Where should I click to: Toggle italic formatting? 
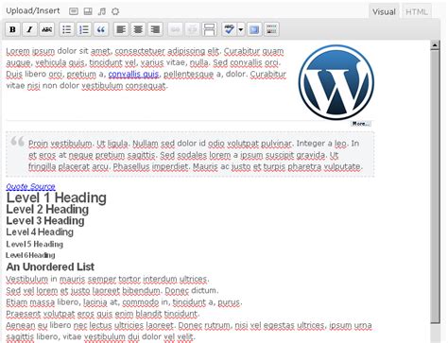point(29,29)
